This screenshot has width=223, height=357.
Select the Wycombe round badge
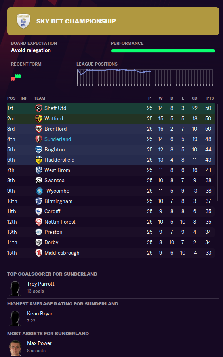(40, 191)
